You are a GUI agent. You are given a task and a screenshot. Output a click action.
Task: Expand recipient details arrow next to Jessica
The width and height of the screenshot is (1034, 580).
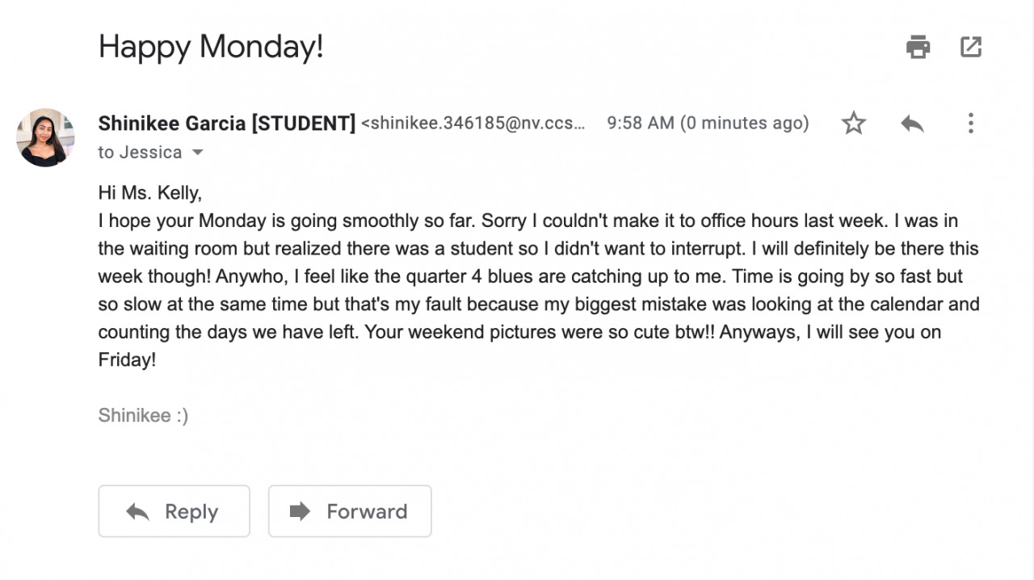(197, 153)
